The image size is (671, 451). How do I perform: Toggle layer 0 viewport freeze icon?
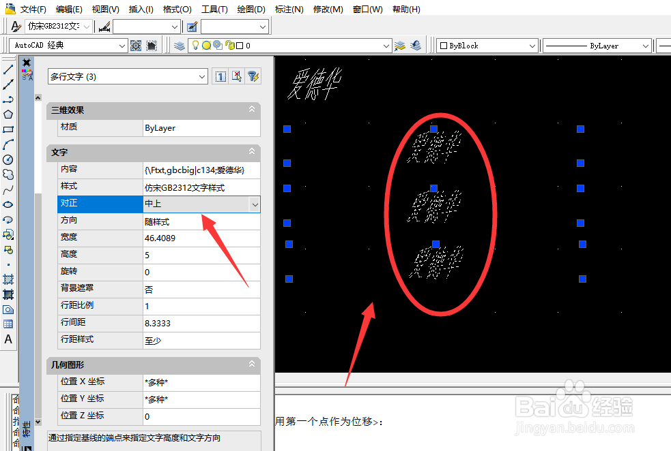217,45
